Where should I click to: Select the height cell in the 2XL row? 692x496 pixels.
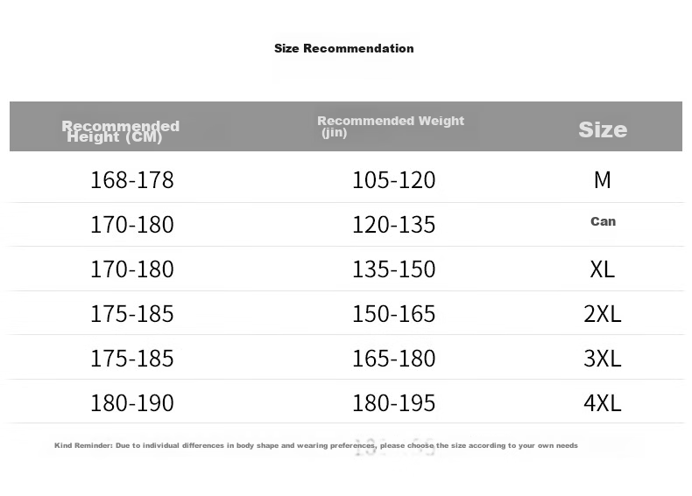click(132, 313)
